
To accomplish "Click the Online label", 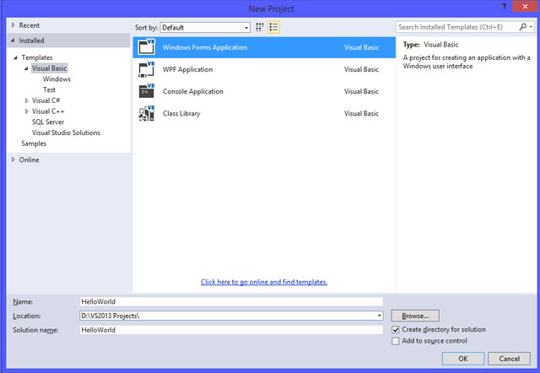I will pos(30,159).
